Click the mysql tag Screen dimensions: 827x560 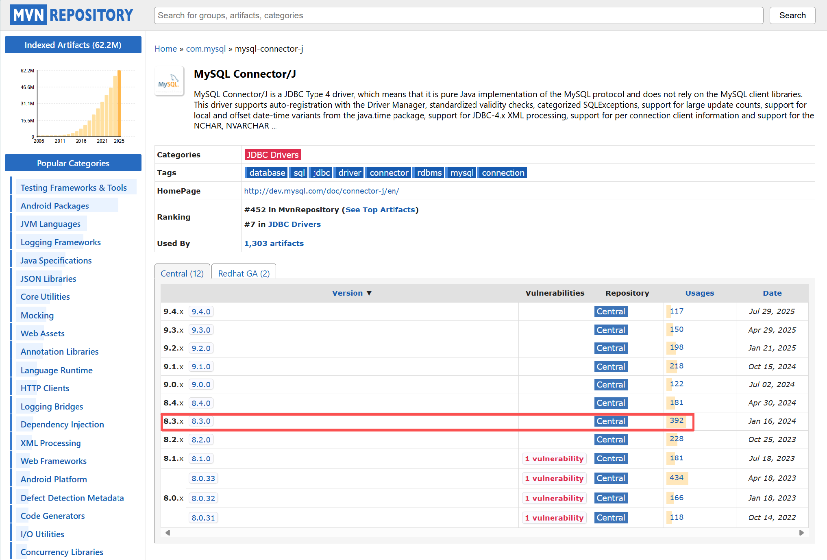(461, 173)
